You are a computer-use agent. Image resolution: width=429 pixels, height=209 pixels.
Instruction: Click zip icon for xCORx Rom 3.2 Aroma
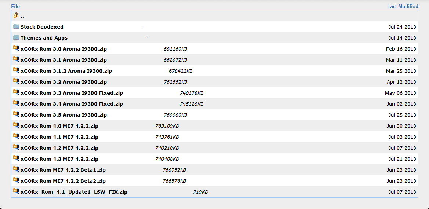(16, 81)
